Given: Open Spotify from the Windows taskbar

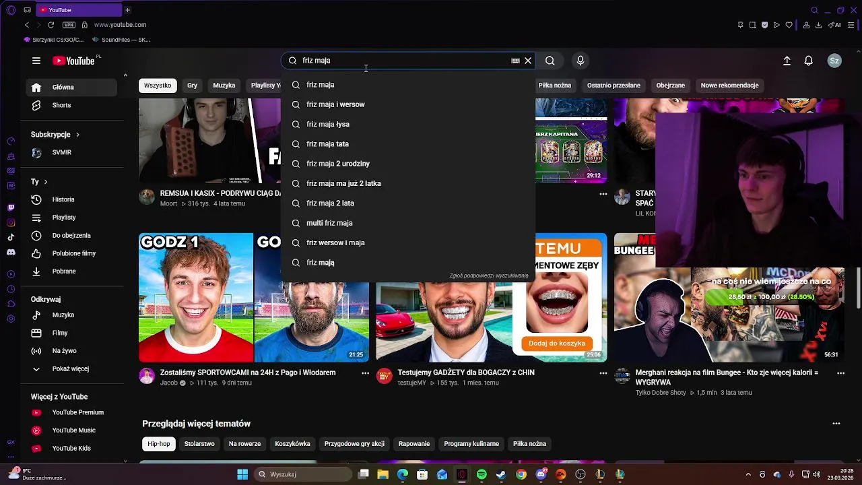Looking at the screenshot, I should click(x=482, y=475).
